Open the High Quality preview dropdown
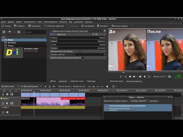183x137 pixels. pyautogui.click(x=10, y=86)
